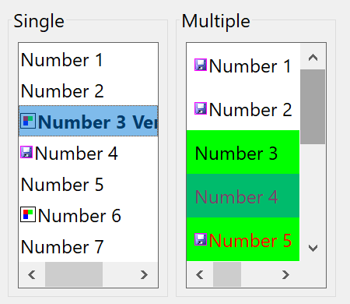The width and height of the screenshot is (350, 304).
Task: Click the floppy disk icon next to Number 1 in the Multiple list
Action: click(x=201, y=65)
